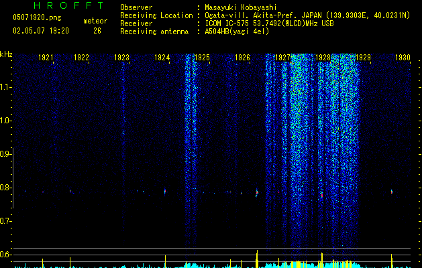The width and height of the screenshot is (422, 268).
Task: Click the observer name Masayuki Kobayashi
Action: (241, 7)
